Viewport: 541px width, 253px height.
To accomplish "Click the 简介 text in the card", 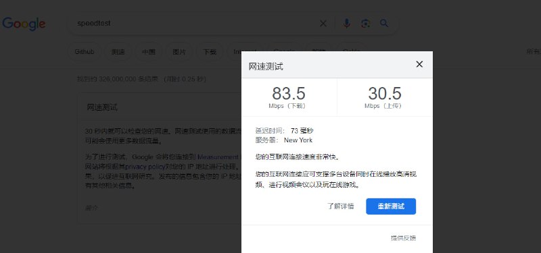I will click(91, 208).
